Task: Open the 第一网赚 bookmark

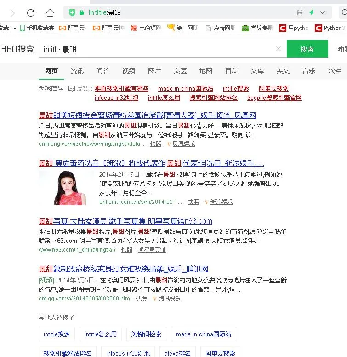Action: coord(183,28)
